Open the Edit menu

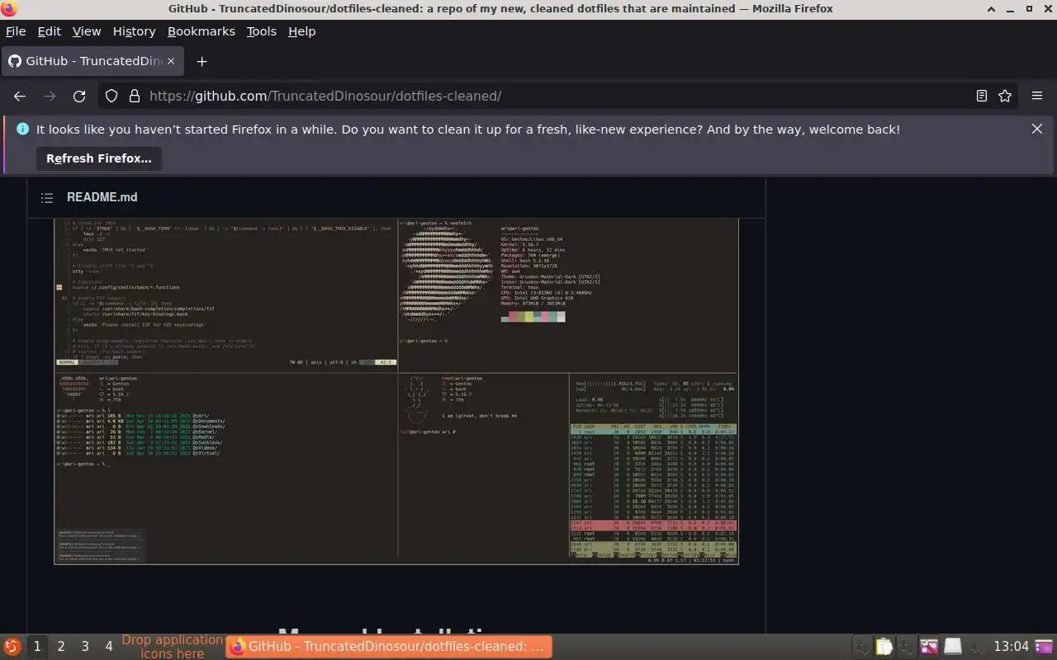tap(50, 31)
